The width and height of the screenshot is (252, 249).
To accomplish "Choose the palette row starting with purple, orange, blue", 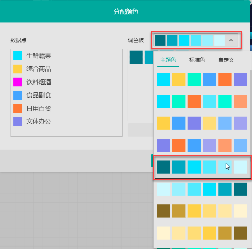I will click(202, 145).
